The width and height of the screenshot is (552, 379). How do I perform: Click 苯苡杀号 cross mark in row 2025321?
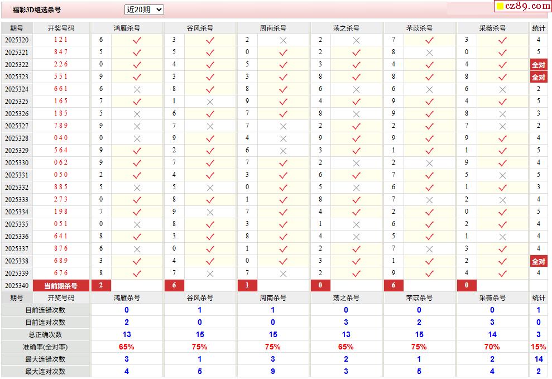coord(429,52)
